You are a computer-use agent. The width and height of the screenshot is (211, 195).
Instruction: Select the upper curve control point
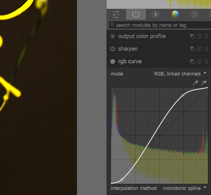pyautogui.click(x=183, y=95)
